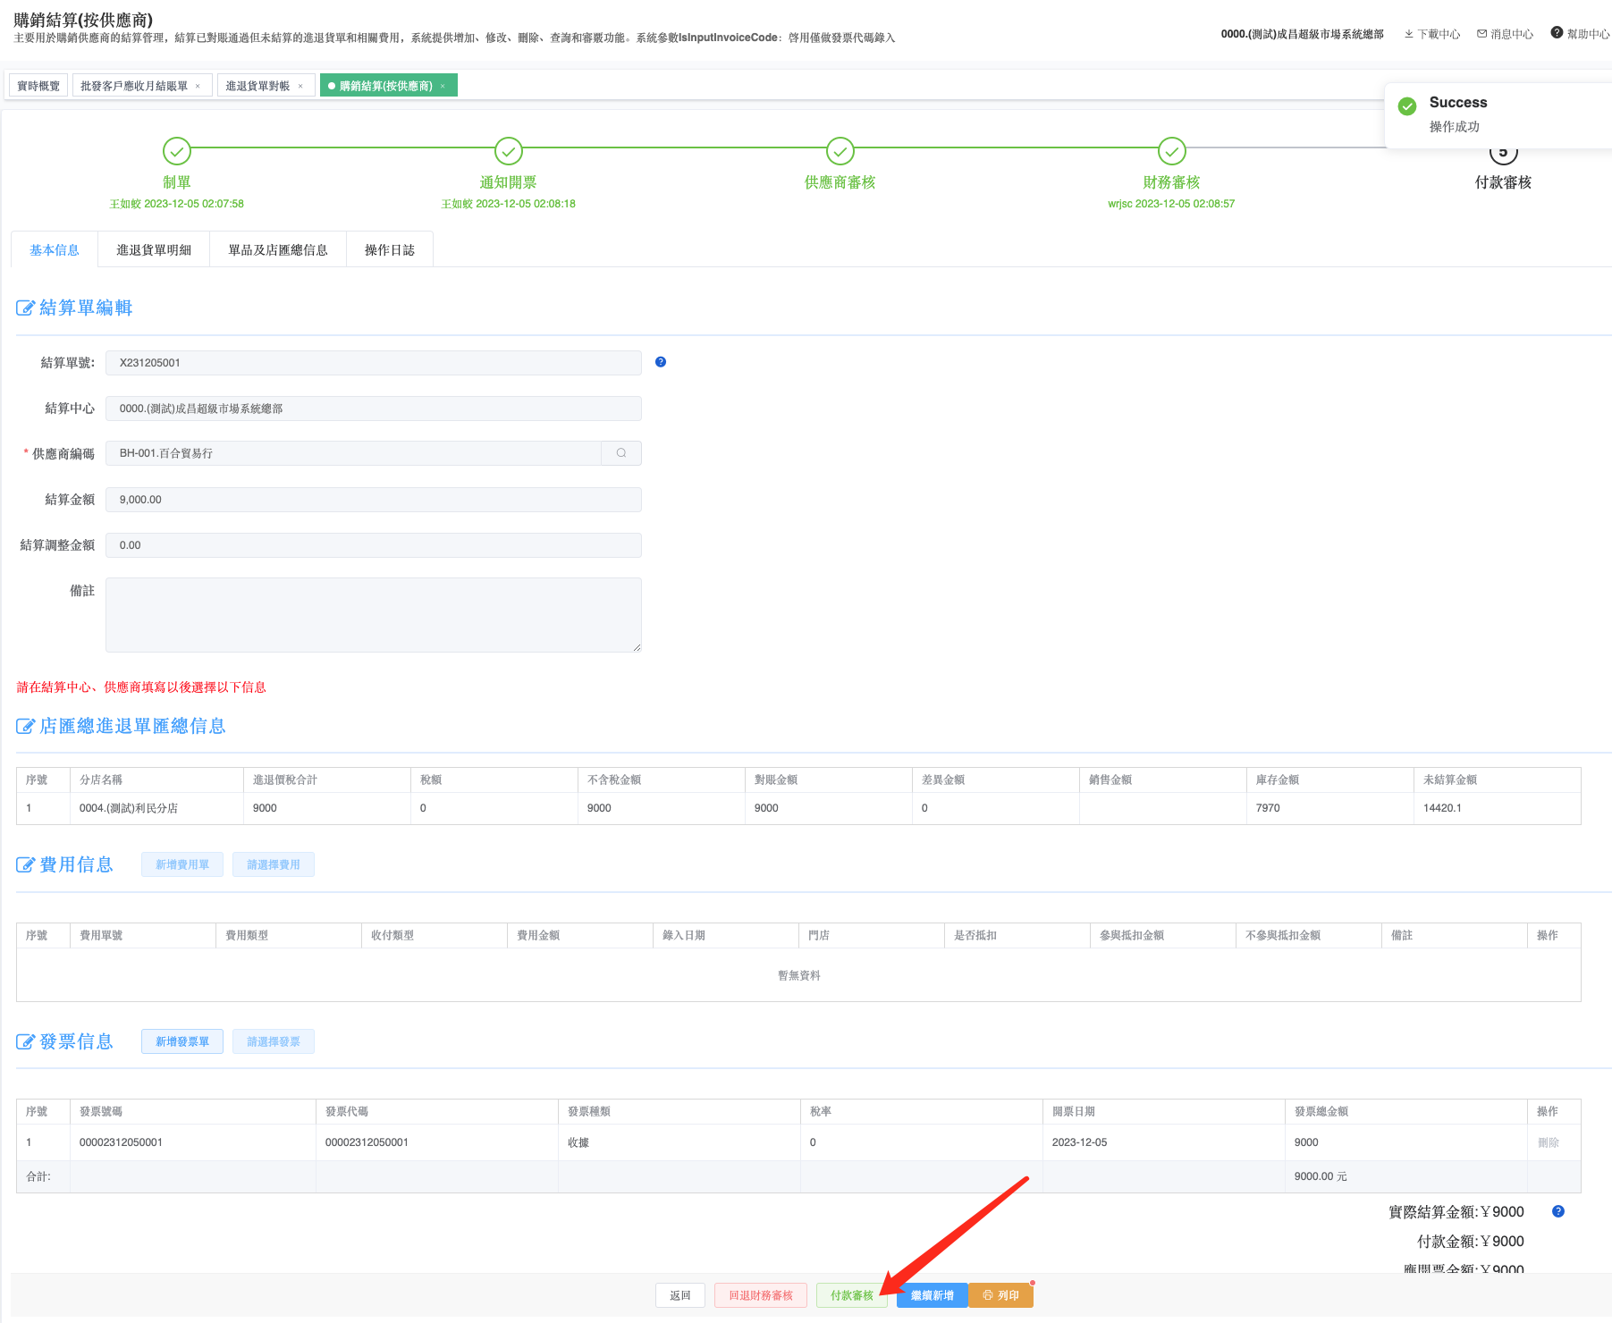Click the 回退財務審核 button
Image resolution: width=1612 pixels, height=1323 pixels.
tap(760, 1295)
